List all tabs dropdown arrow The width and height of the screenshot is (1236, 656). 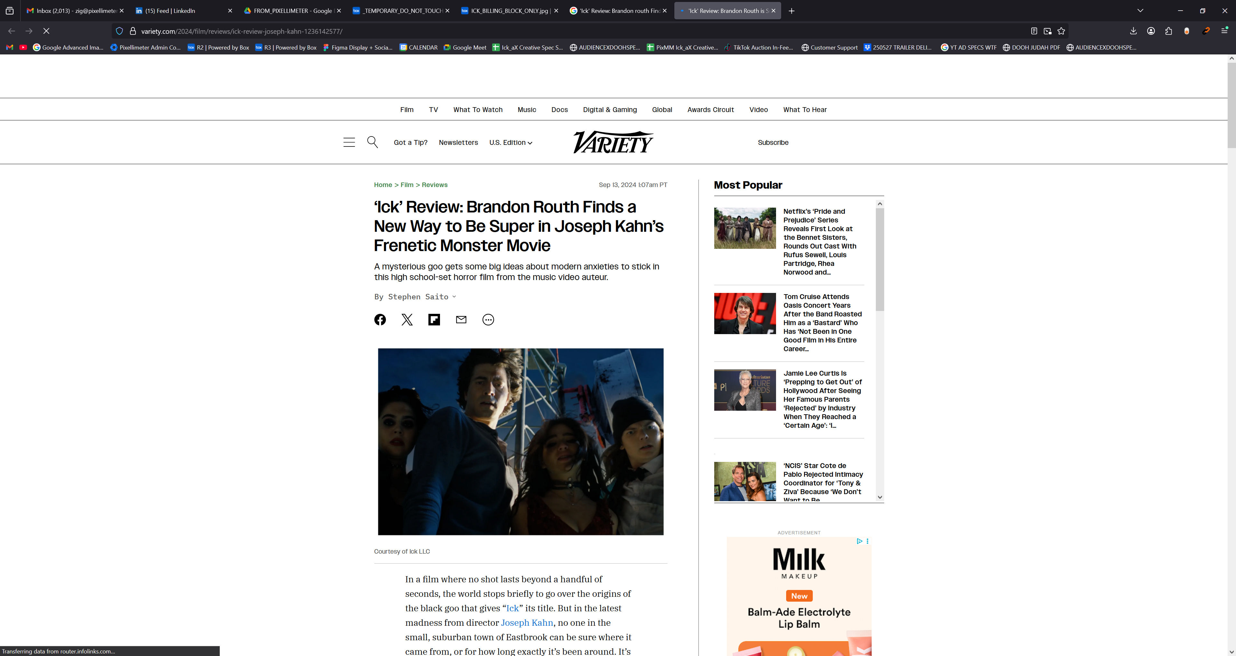(1140, 11)
